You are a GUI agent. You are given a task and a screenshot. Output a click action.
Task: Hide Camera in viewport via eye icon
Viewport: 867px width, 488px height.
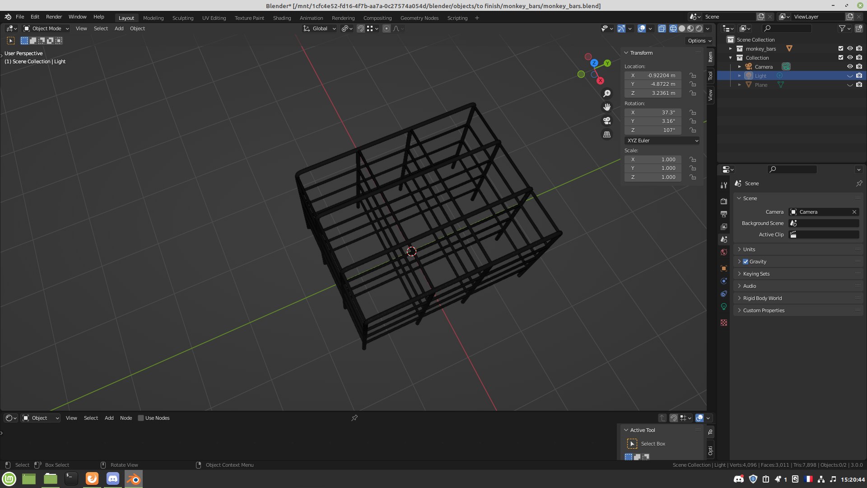(x=850, y=66)
